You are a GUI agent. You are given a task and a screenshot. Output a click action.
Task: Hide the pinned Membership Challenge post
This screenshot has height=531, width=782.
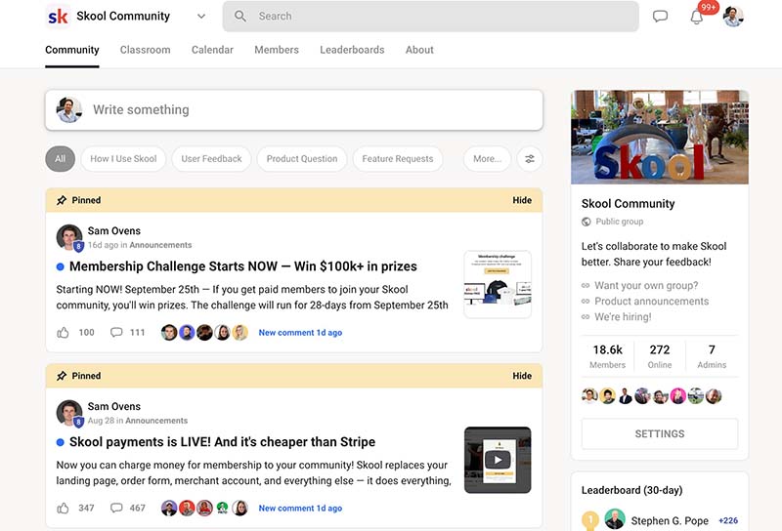pos(522,200)
